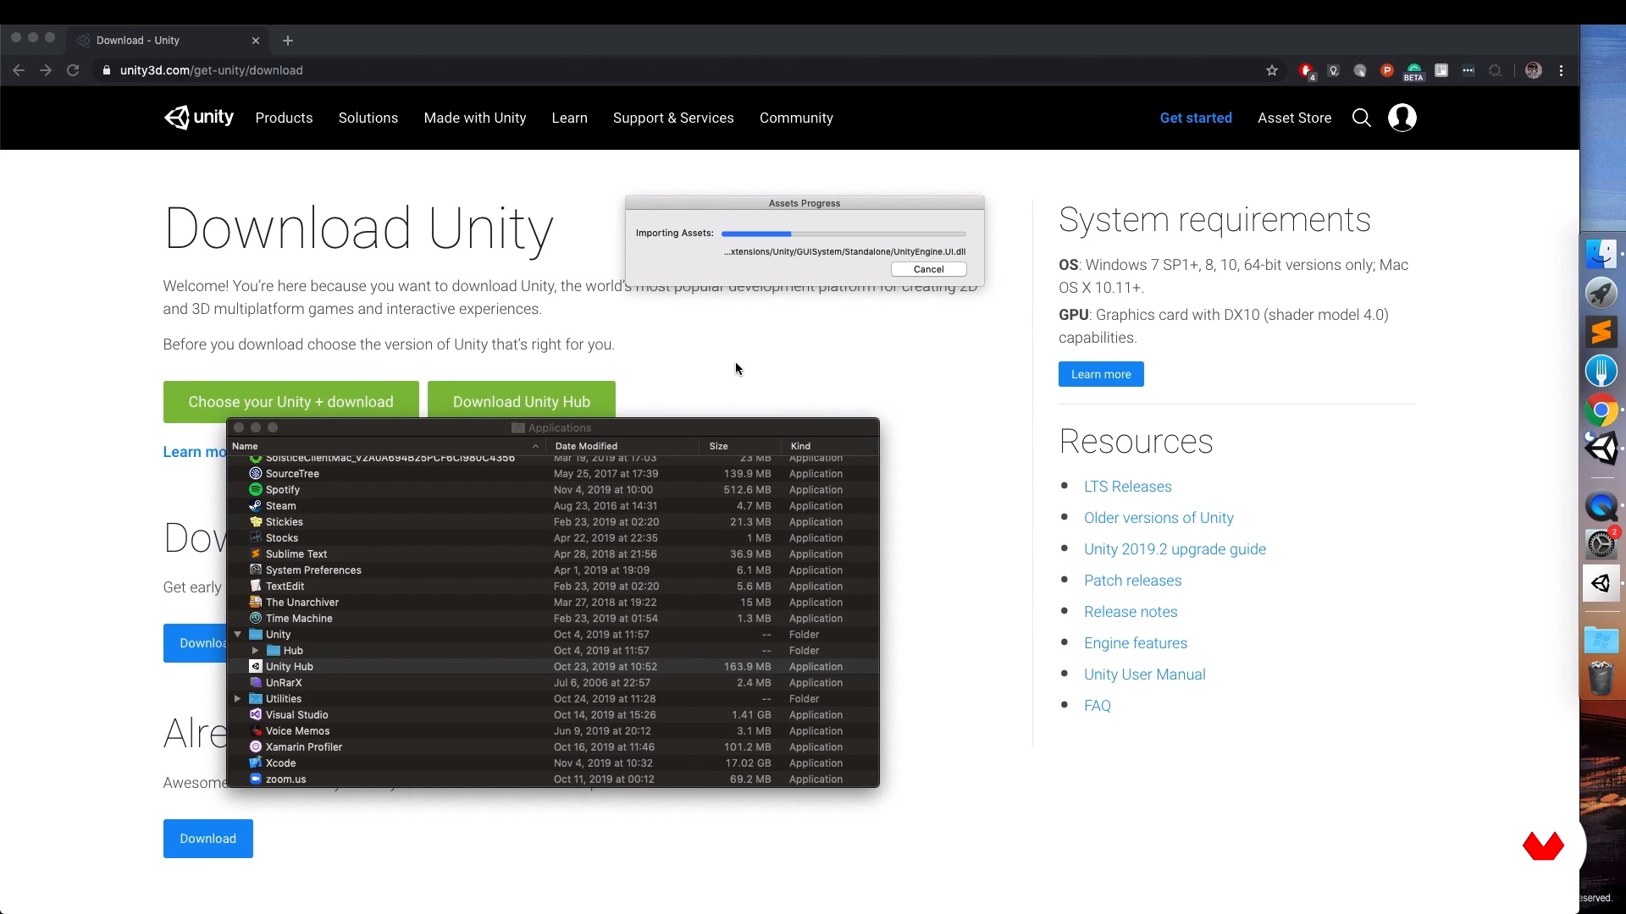This screenshot has width=1626, height=914.
Task: Sort Finder list by Date Modified
Action: click(623, 446)
